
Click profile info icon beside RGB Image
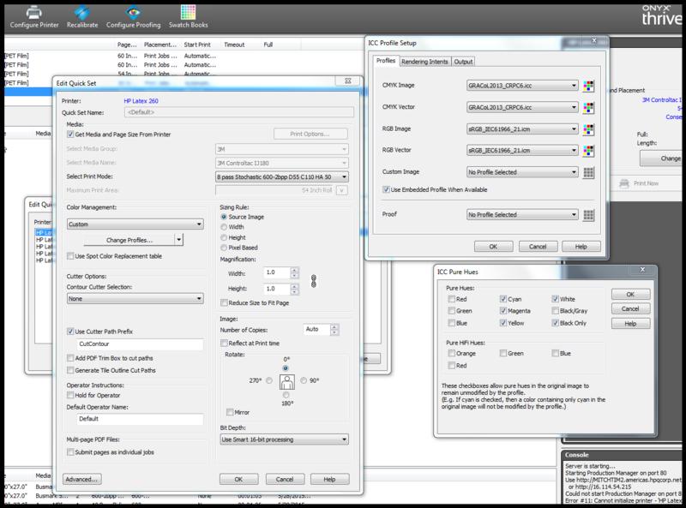point(588,129)
